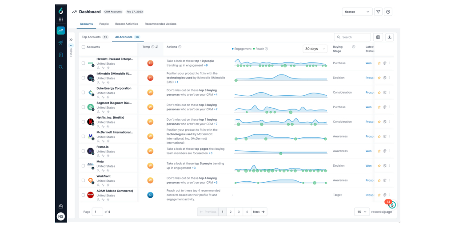Select the Accounts tab

pos(86,24)
